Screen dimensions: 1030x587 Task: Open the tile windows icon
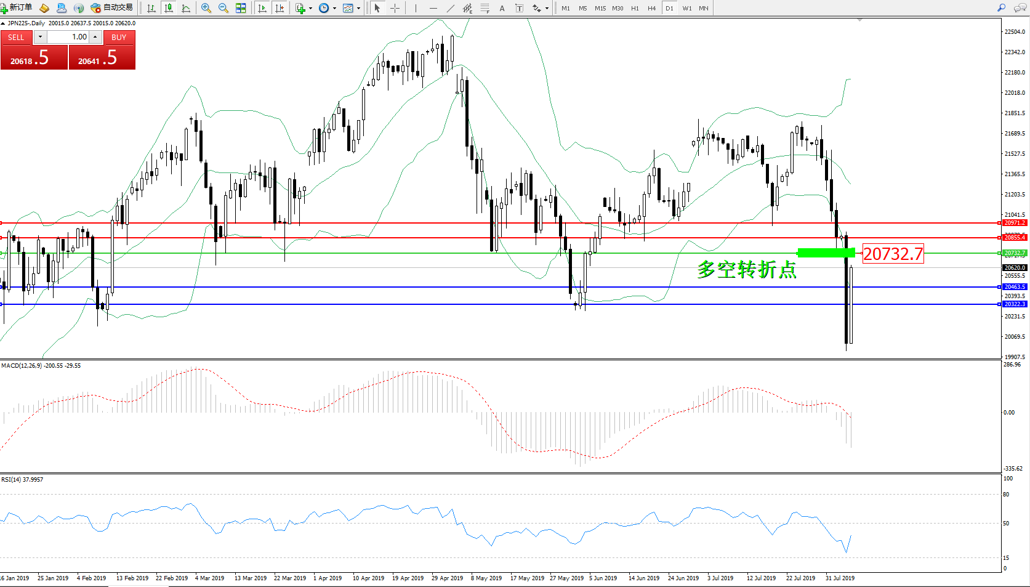241,8
